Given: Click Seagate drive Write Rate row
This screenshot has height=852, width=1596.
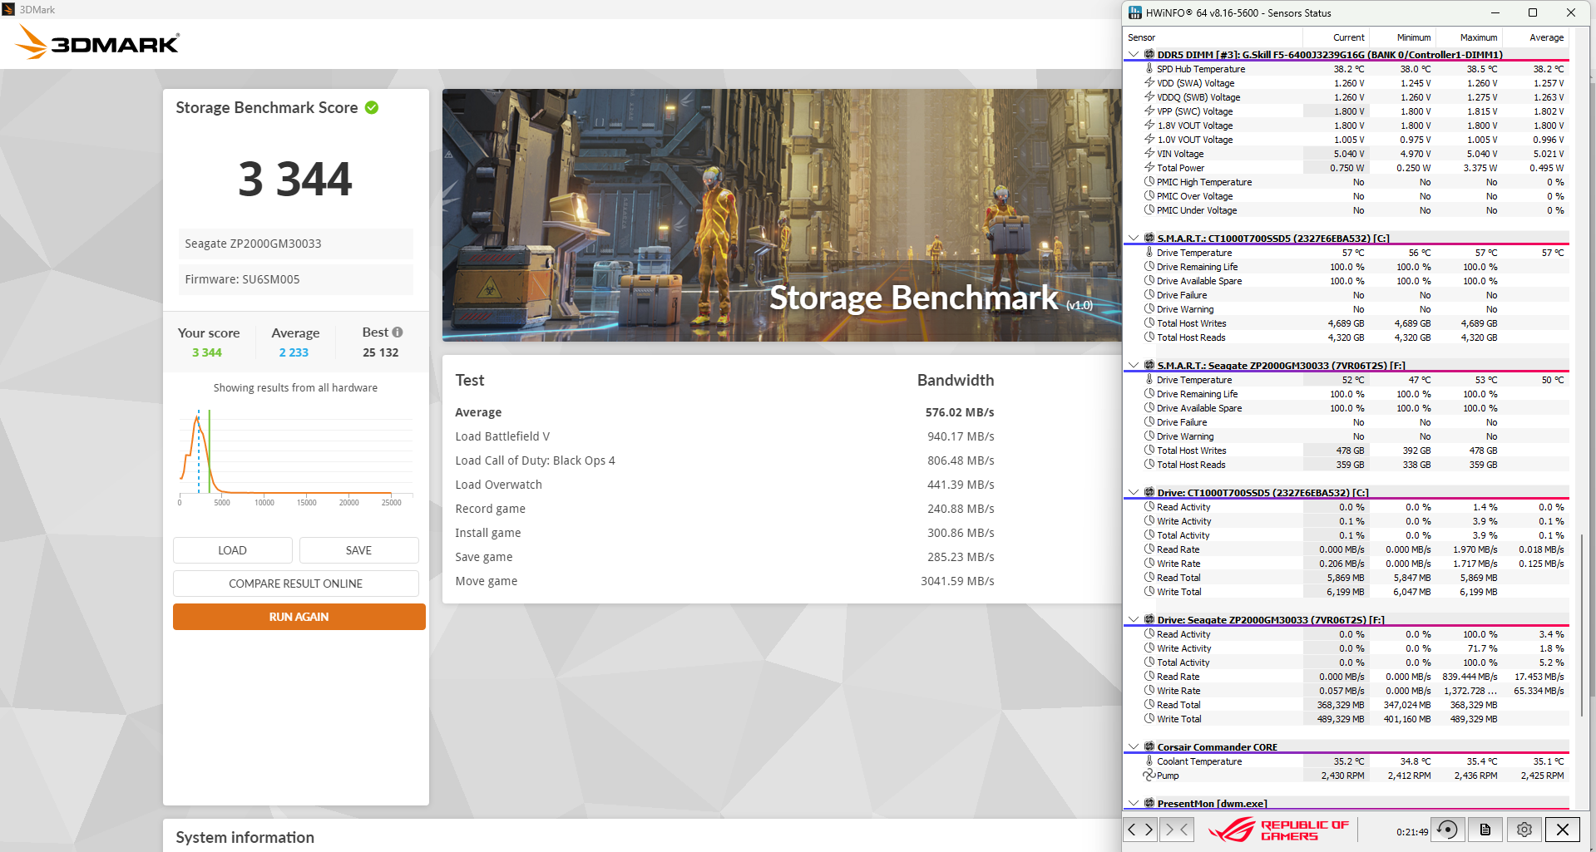Looking at the screenshot, I should 1346,691.
